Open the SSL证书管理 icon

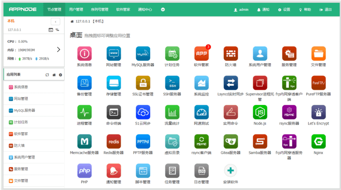(143, 83)
